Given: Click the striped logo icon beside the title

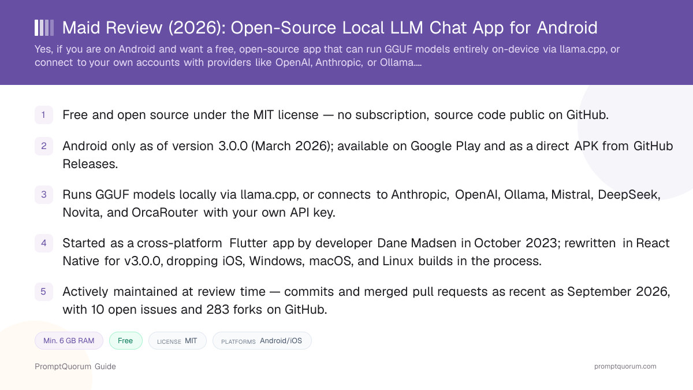Looking at the screenshot, I should 44,28.
